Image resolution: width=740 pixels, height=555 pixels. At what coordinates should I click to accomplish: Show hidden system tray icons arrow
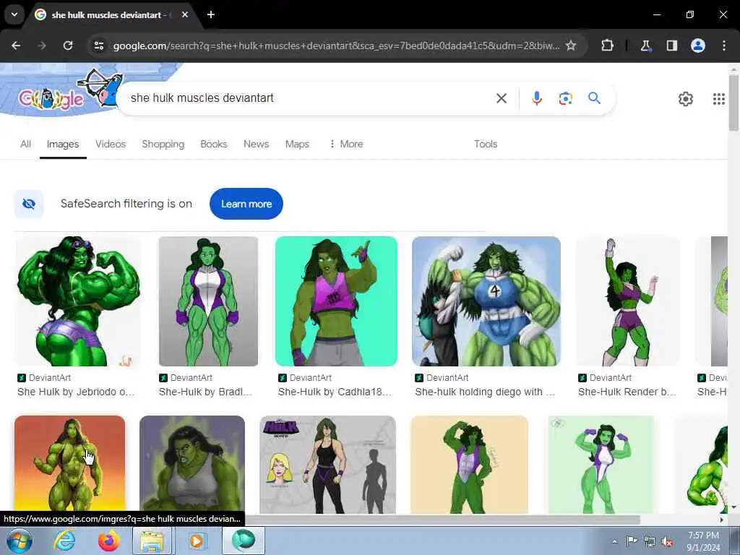click(614, 541)
